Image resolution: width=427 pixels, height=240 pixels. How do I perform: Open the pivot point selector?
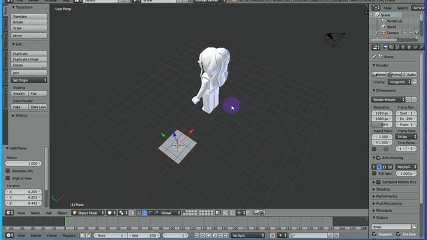coord(123,213)
